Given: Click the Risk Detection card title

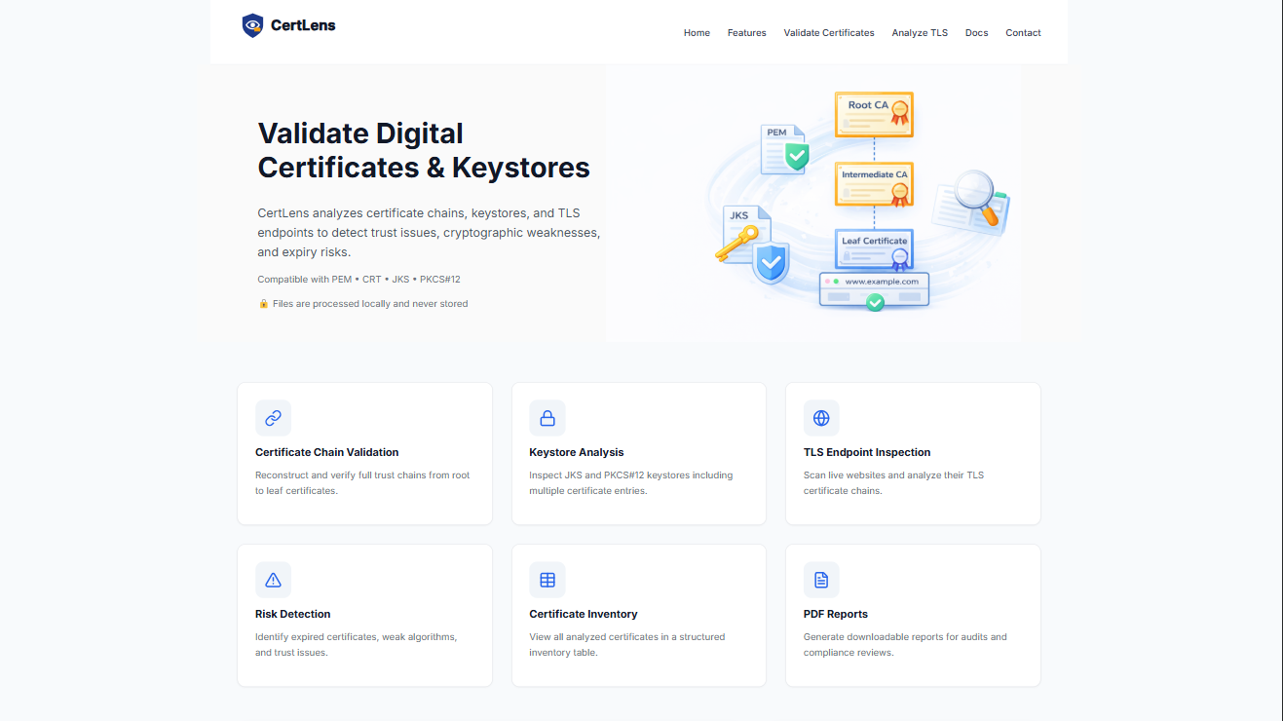Looking at the screenshot, I should pos(293,614).
